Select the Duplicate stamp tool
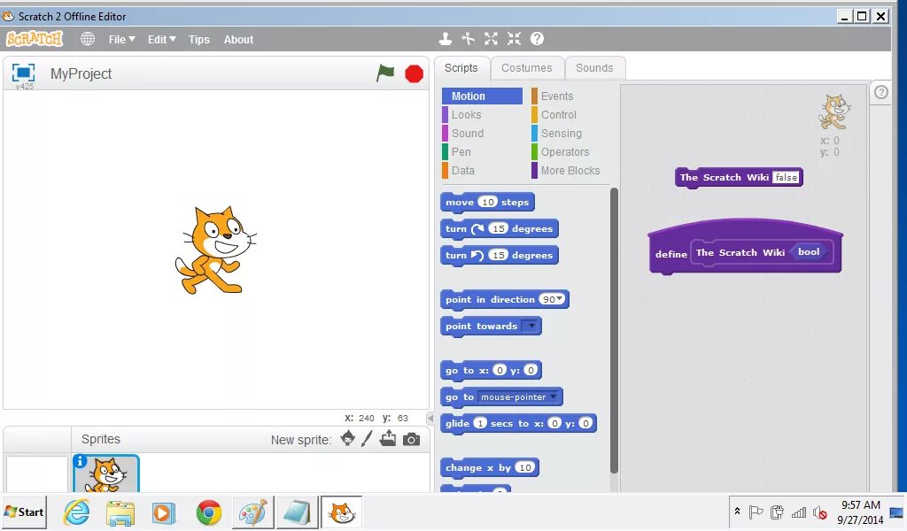The height and width of the screenshot is (531, 907). click(445, 39)
